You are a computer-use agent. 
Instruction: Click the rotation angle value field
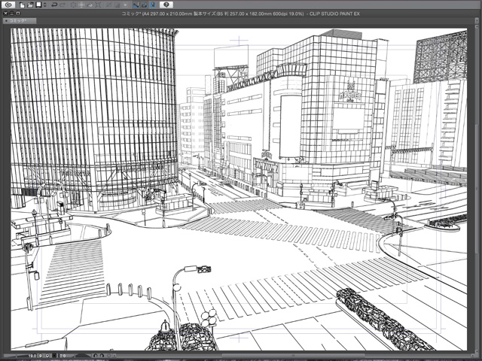pos(63,356)
